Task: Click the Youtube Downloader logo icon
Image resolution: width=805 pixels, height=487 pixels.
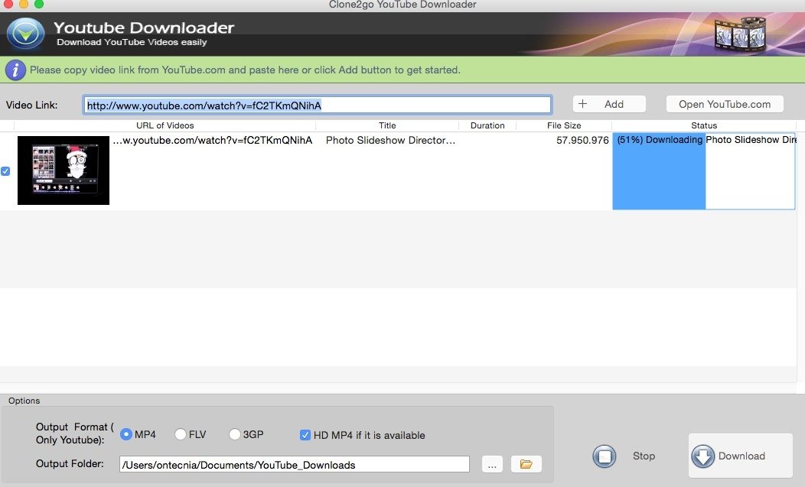Action: click(26, 34)
